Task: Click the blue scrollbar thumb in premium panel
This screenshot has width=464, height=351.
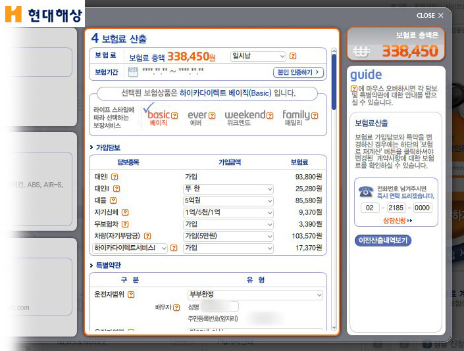Action: point(334,82)
